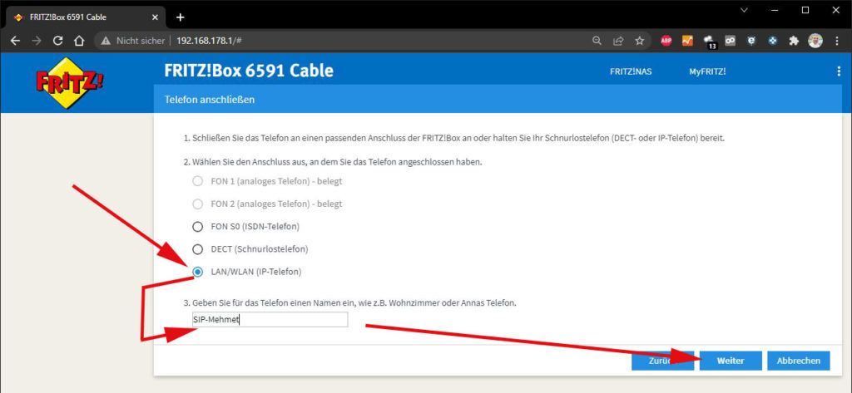Open FRITZ!NAS from the header

631,71
